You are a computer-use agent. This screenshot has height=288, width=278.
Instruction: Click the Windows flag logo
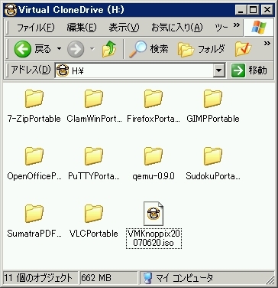tap(259, 27)
